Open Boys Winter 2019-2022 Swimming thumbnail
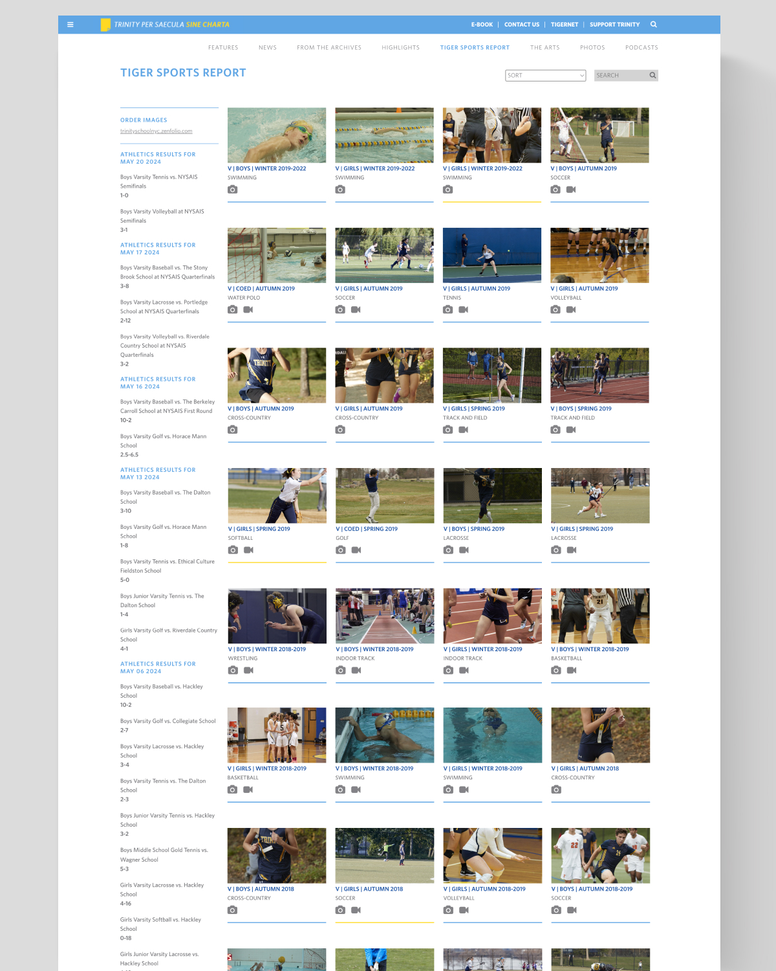Viewport: 776px width, 971px height. coord(277,135)
